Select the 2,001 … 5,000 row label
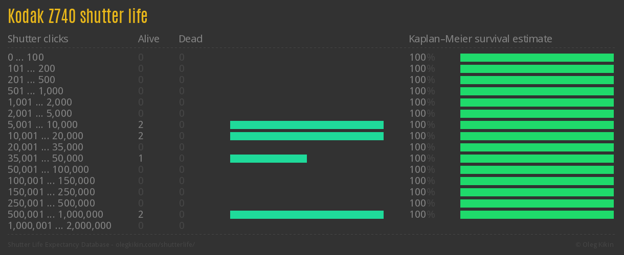Image resolution: width=624 pixels, height=255 pixels. (40, 114)
